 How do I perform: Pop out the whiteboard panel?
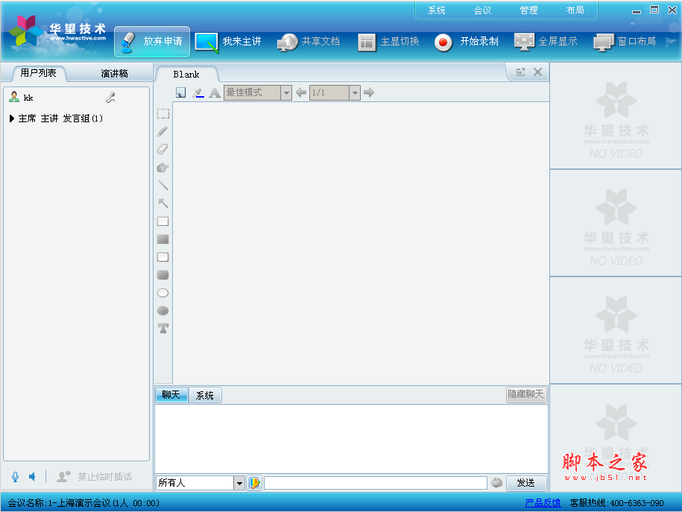pos(521,72)
